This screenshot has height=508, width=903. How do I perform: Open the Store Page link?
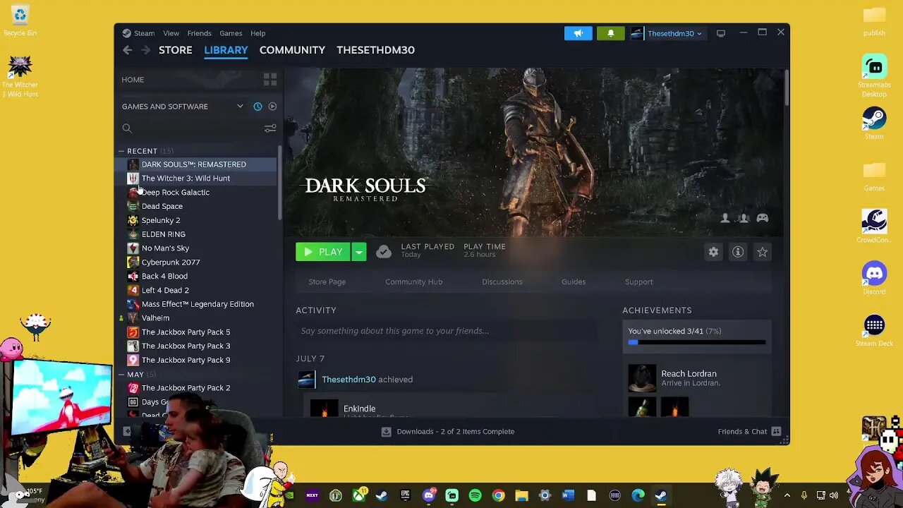click(327, 282)
